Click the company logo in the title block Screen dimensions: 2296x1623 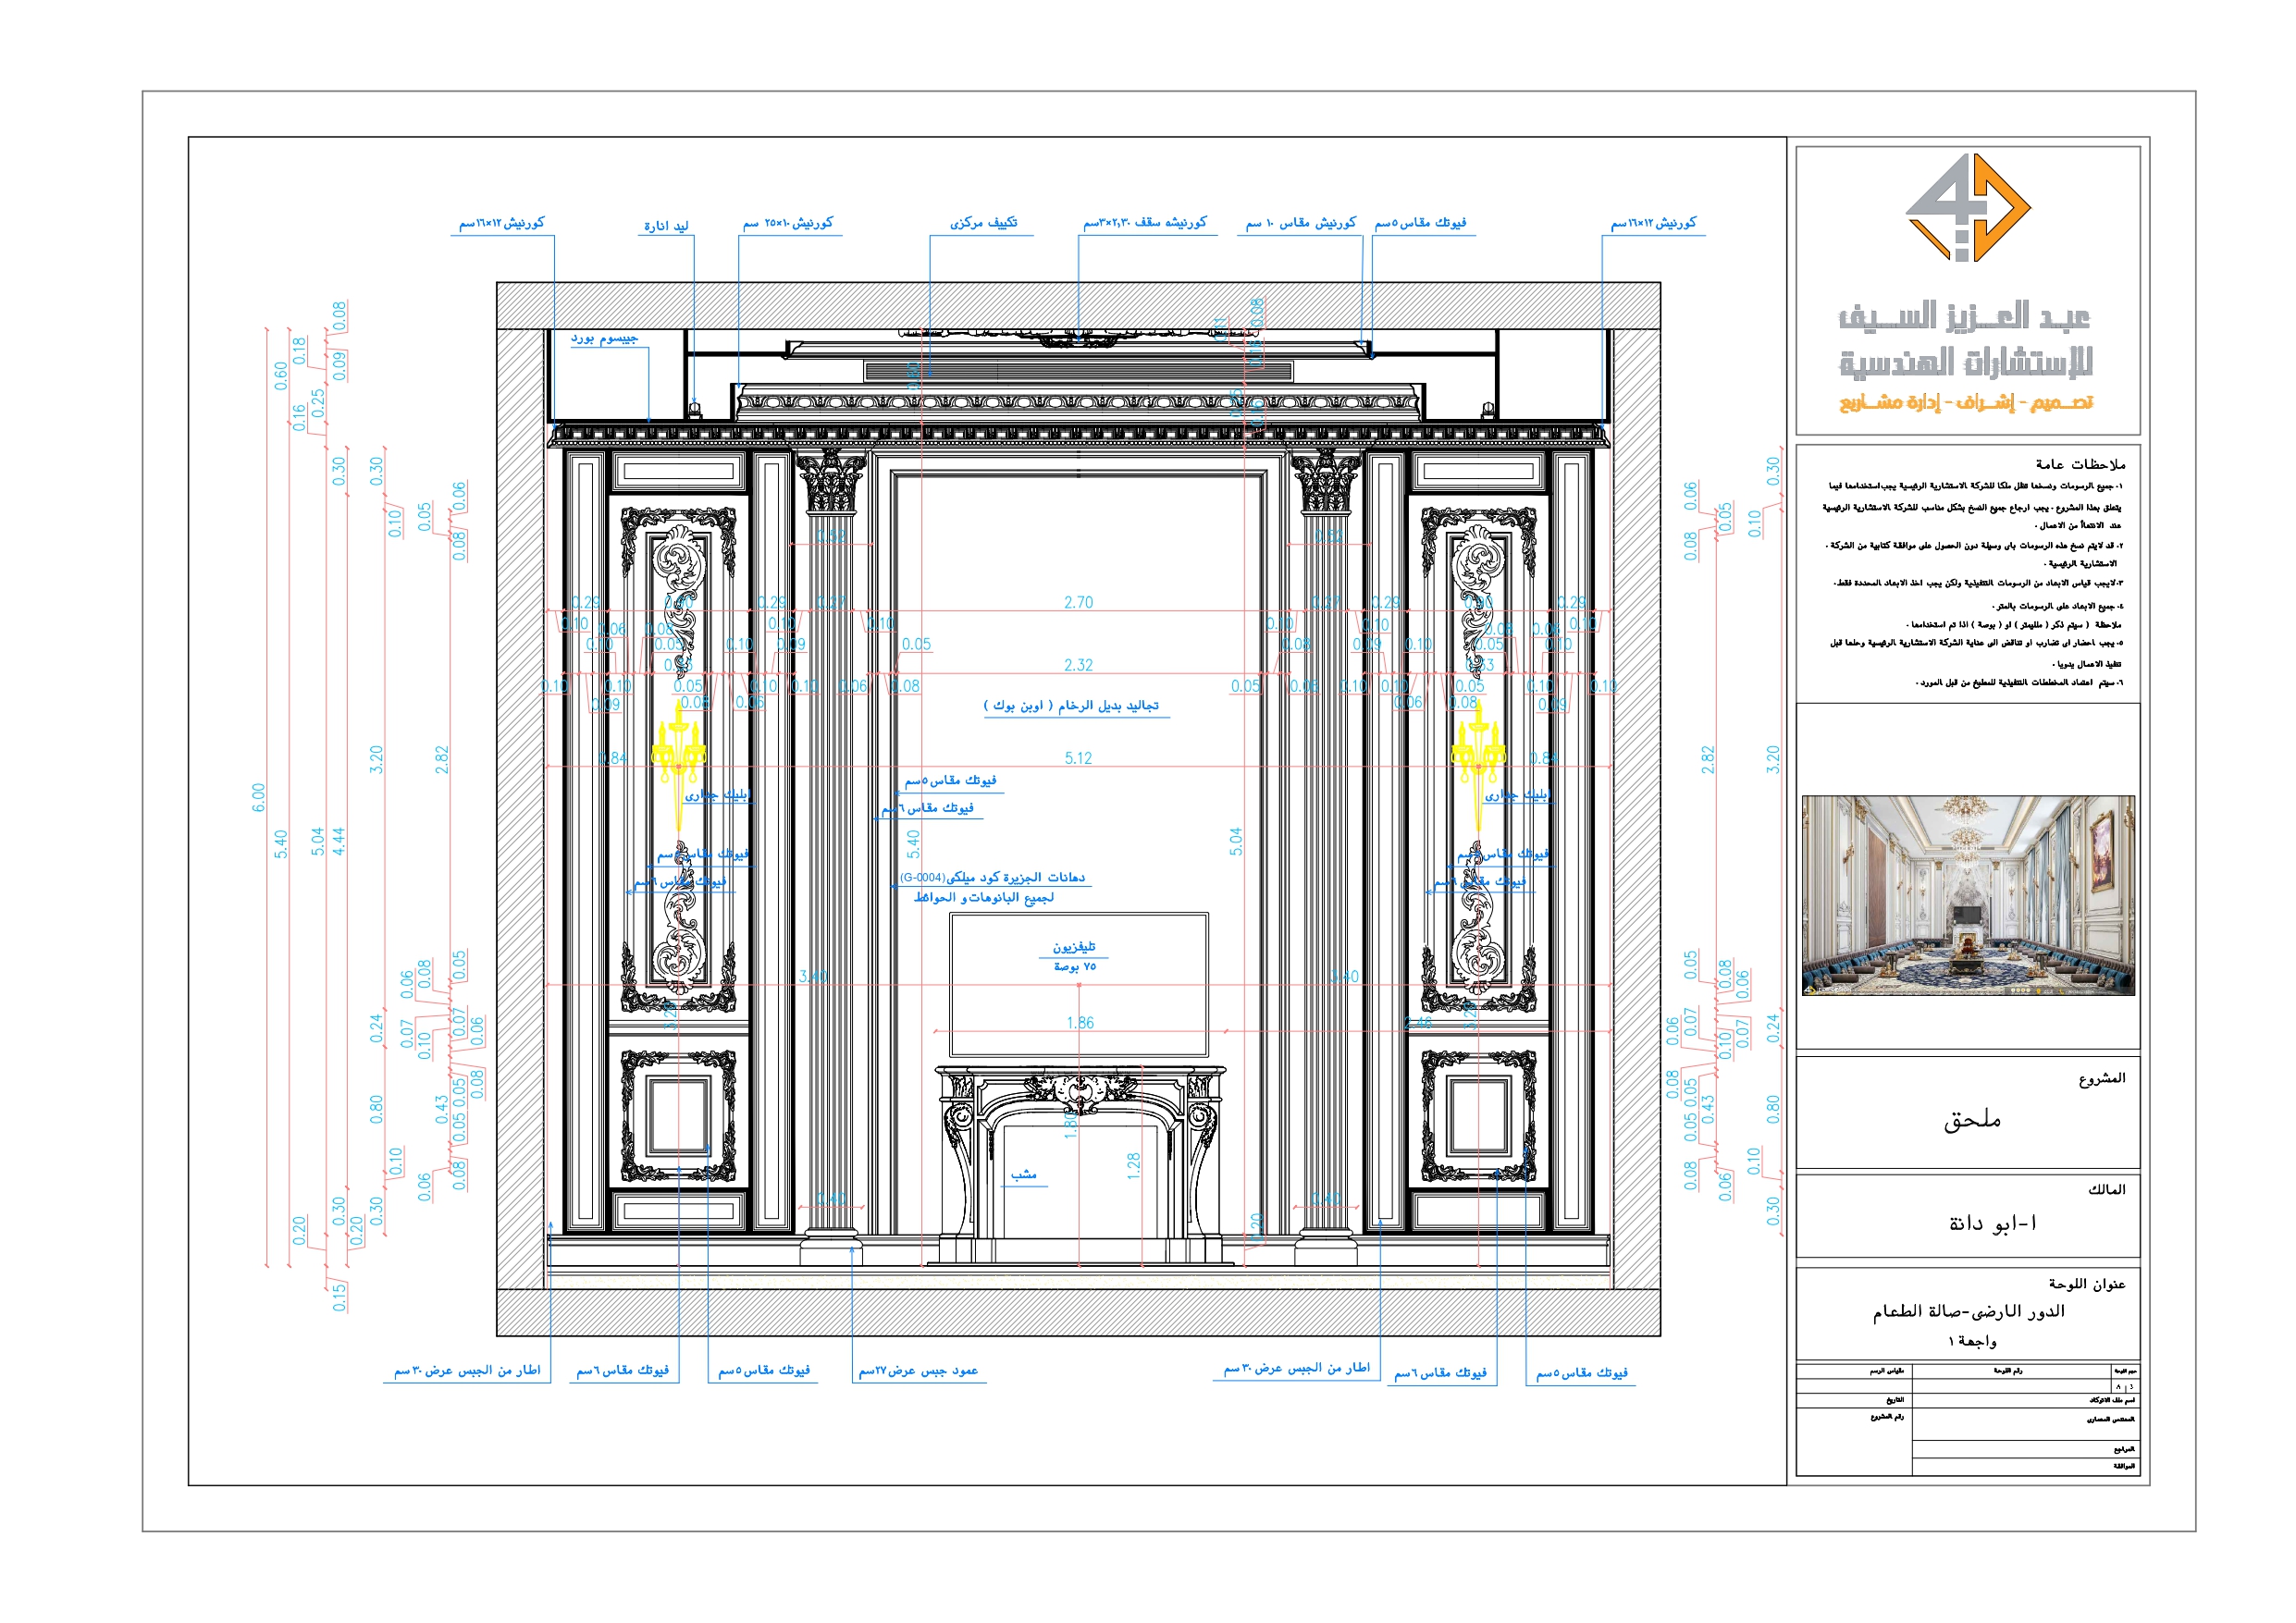(1967, 207)
